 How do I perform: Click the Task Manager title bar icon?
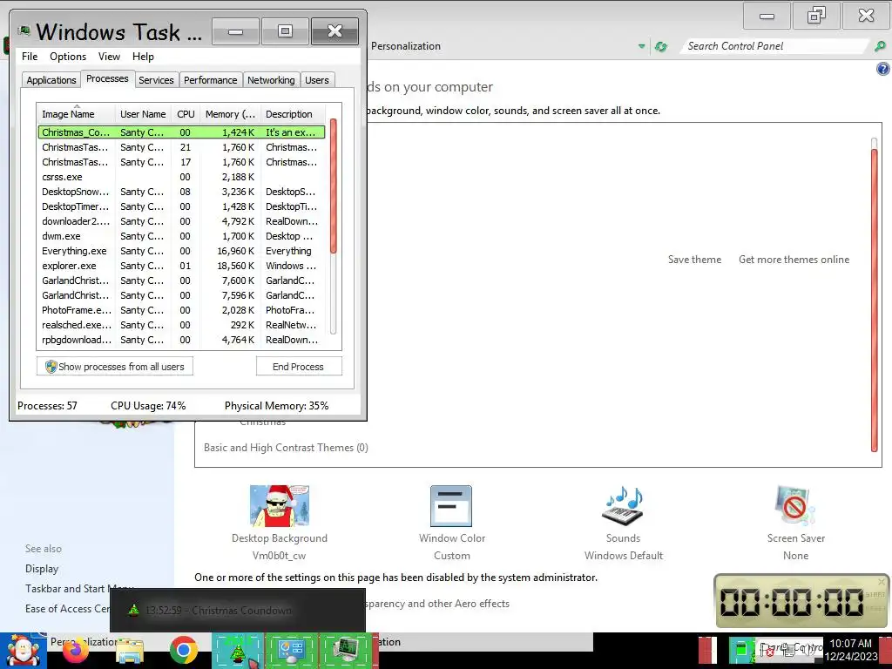coord(24,30)
